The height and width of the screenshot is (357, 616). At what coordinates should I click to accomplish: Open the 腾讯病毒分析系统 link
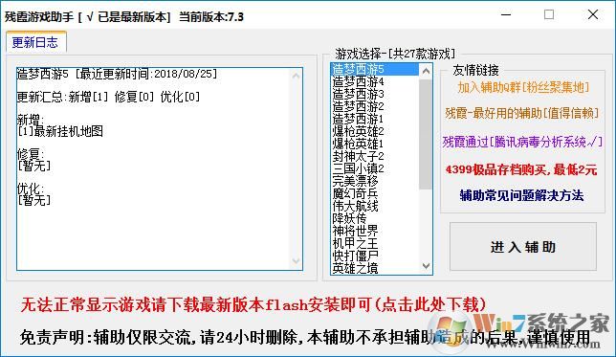[522, 142]
